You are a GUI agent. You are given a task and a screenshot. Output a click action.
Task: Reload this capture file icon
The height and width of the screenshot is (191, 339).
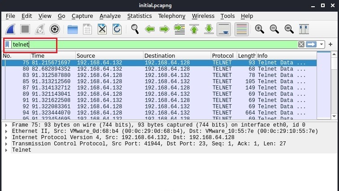tap(117, 29)
